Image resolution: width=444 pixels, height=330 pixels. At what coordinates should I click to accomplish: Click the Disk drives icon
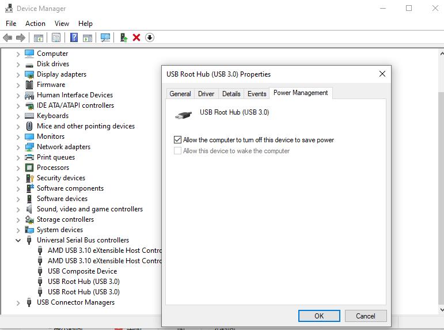coord(29,65)
